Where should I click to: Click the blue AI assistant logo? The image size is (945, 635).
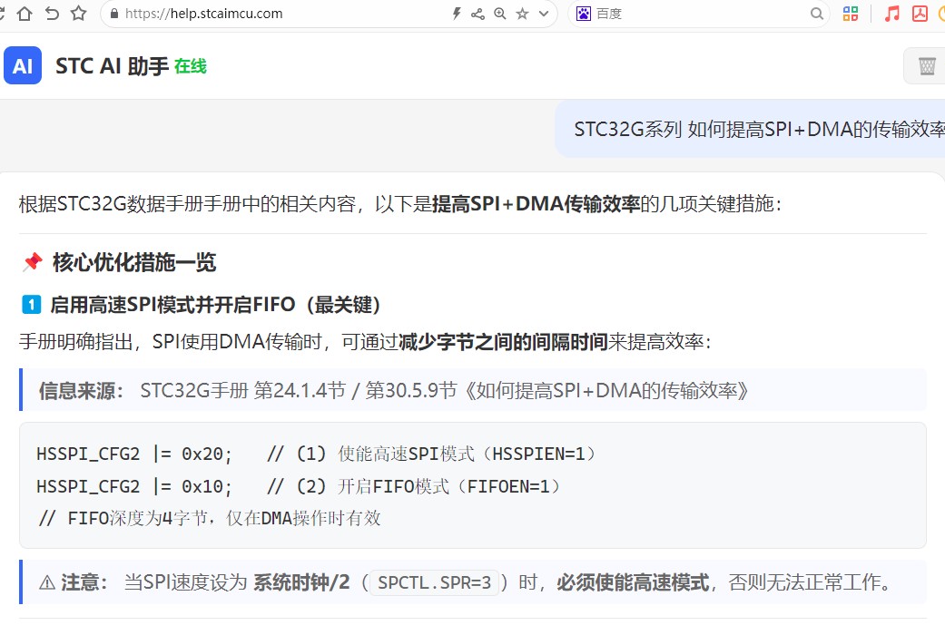pyautogui.click(x=23, y=65)
